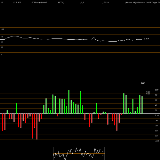This screenshot has width=160, height=160.
Task: Click the 'SI(TM)' header label
Action: (x=61, y=3)
